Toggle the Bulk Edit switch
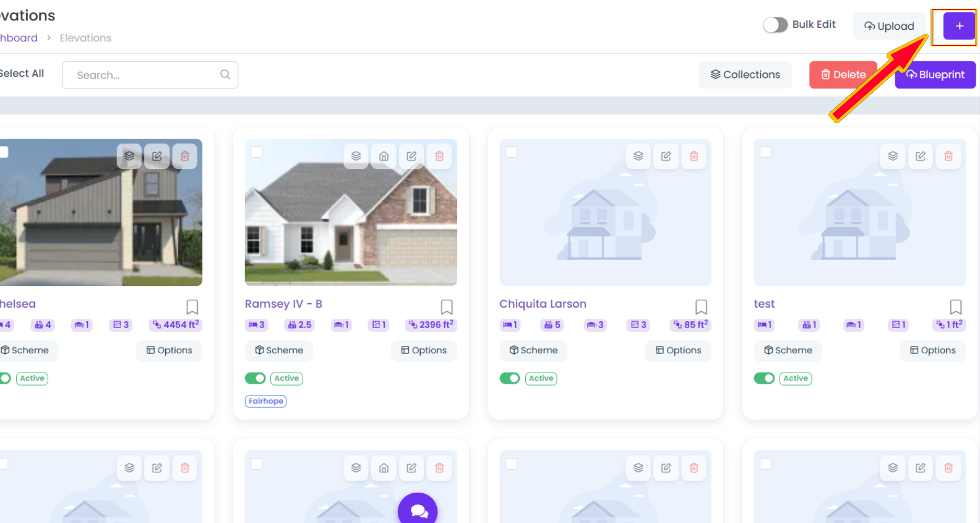The width and height of the screenshot is (980, 523). coord(775,25)
